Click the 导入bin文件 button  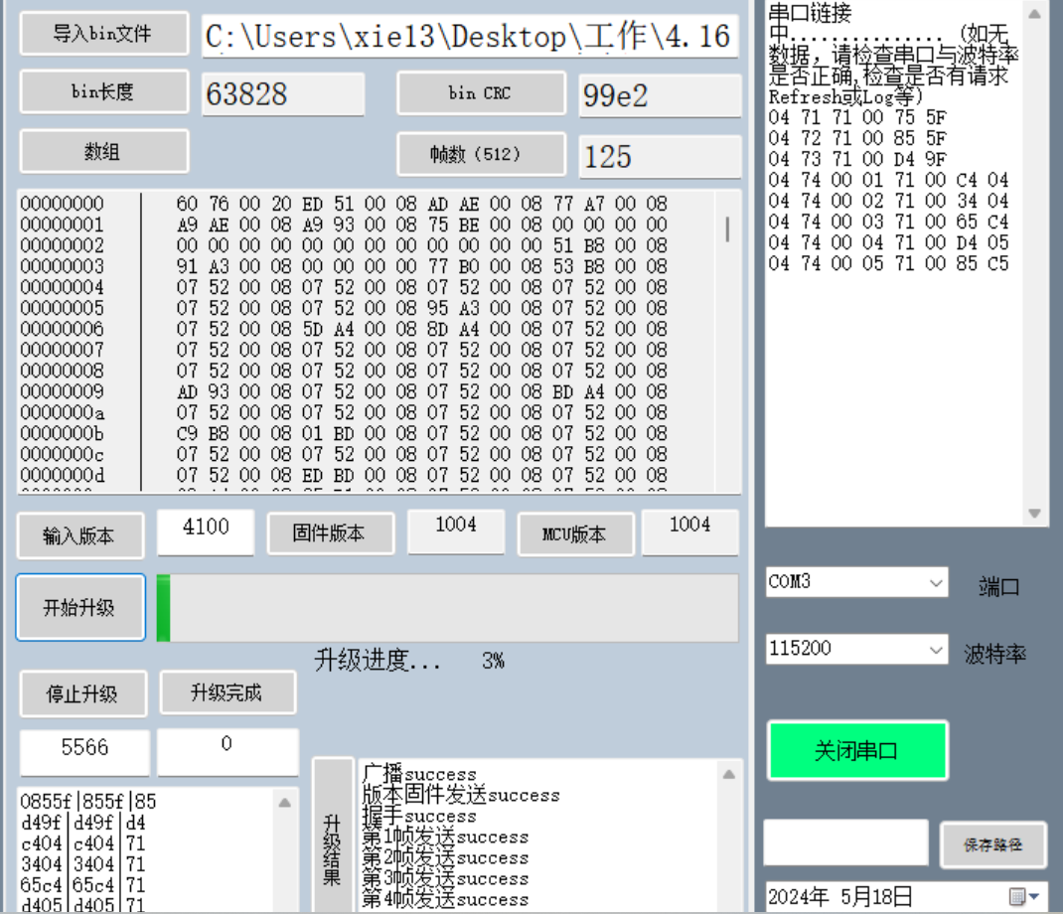tap(103, 34)
